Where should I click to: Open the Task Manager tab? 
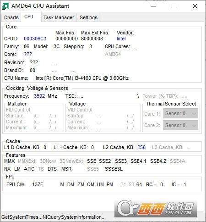point(59,17)
